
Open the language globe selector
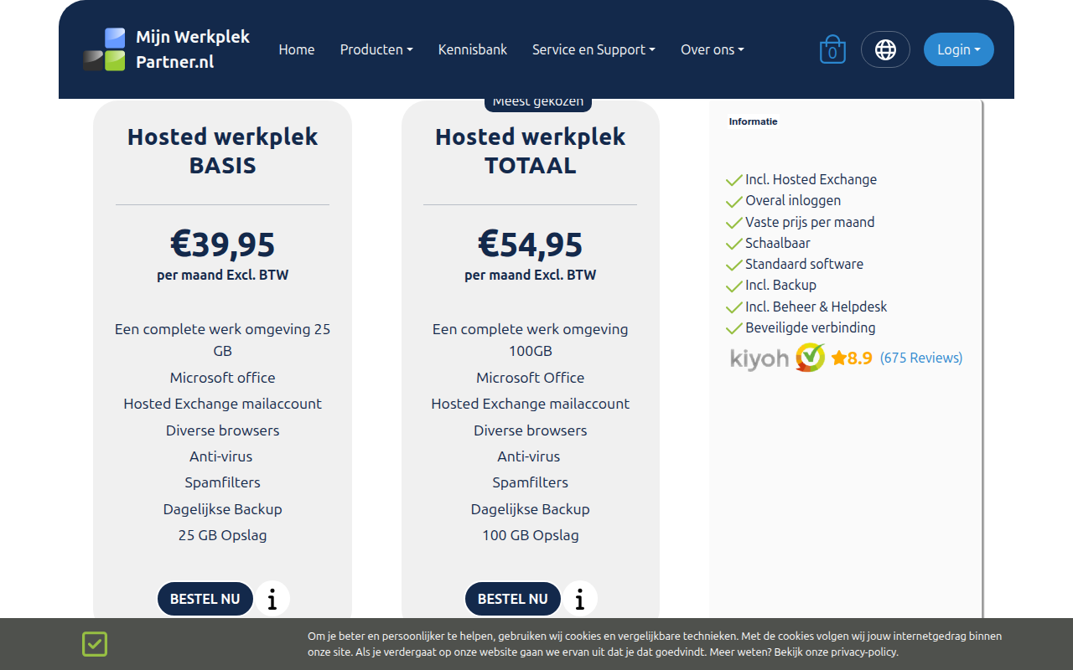885,49
